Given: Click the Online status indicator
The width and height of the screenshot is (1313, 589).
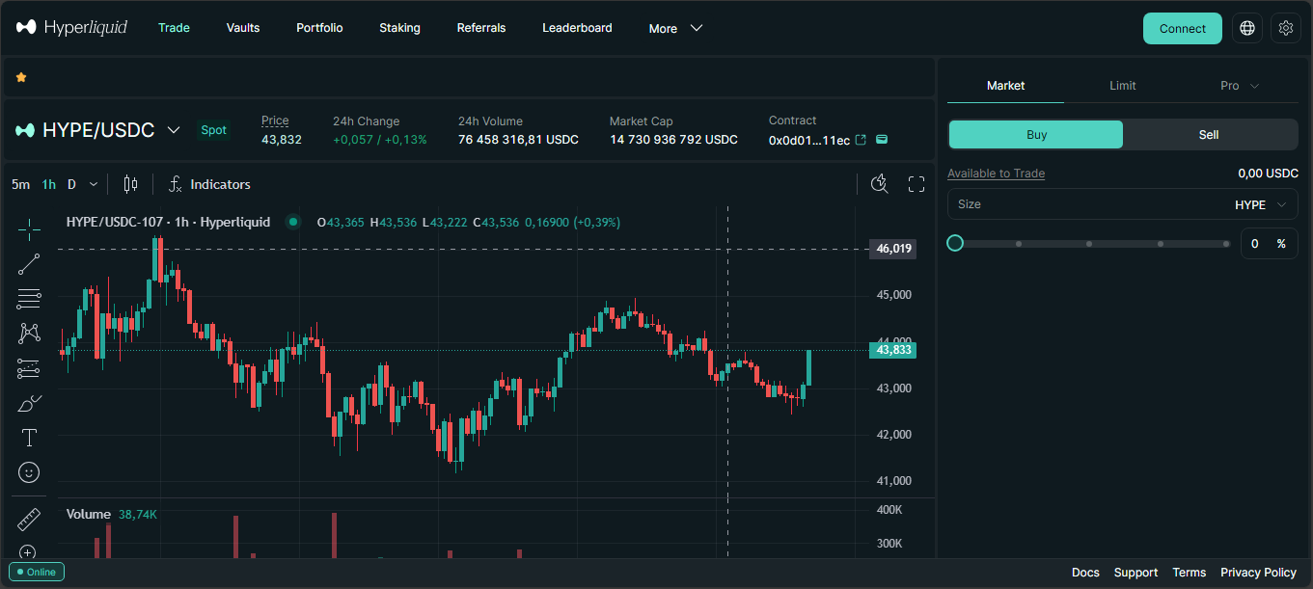Looking at the screenshot, I should coord(36,572).
